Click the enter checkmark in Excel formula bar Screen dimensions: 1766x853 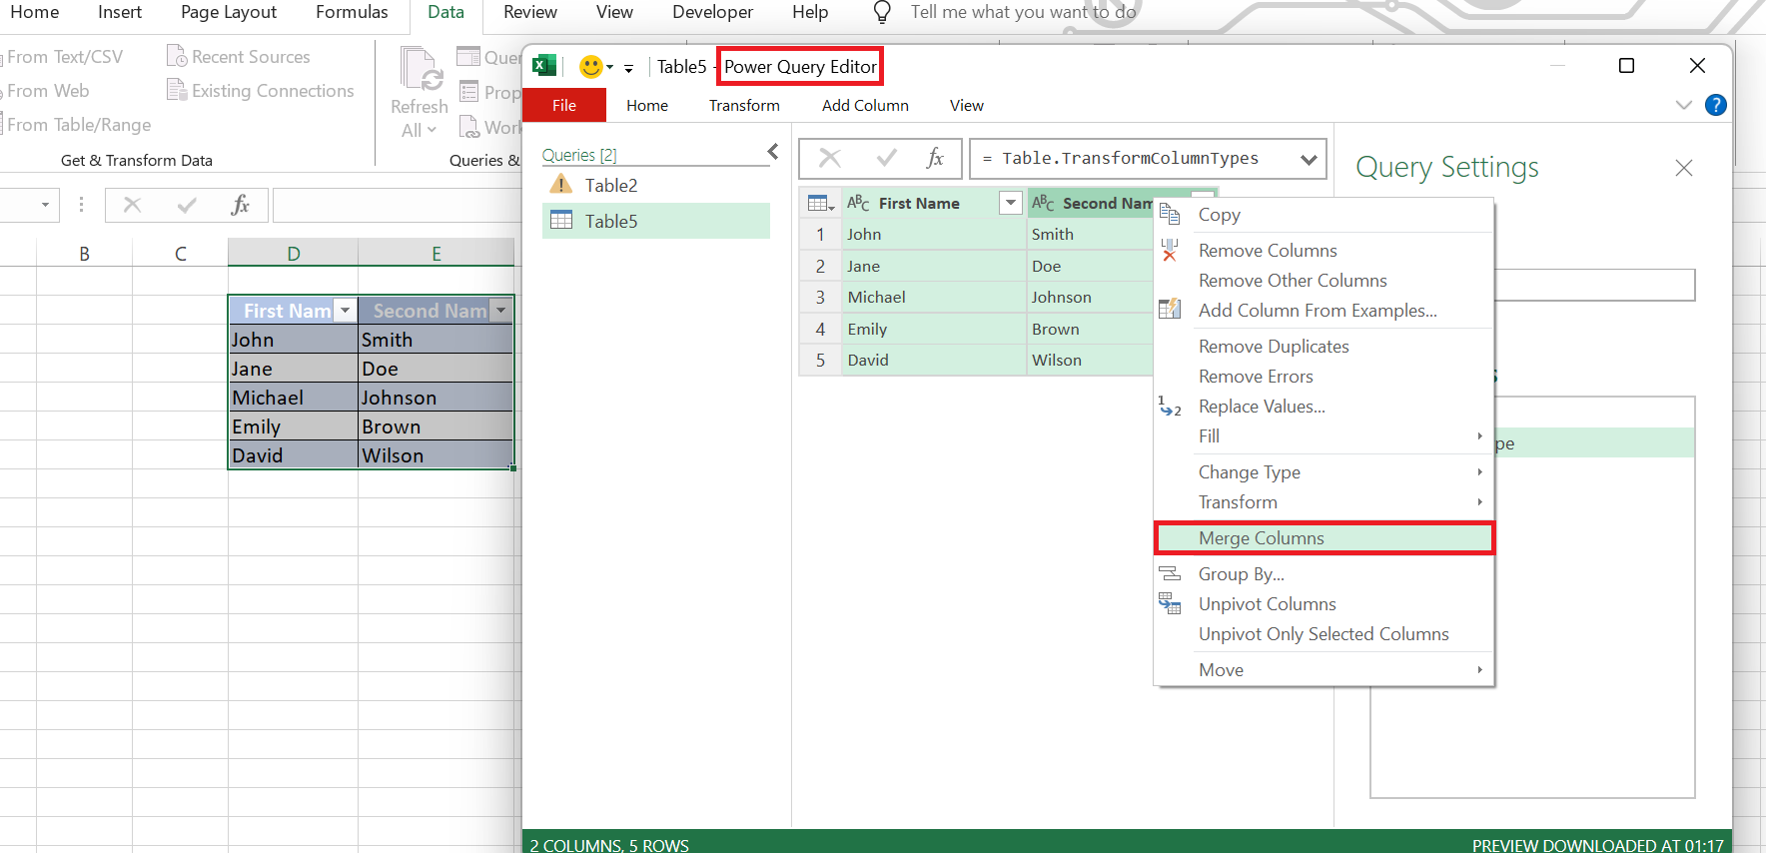coord(187,205)
